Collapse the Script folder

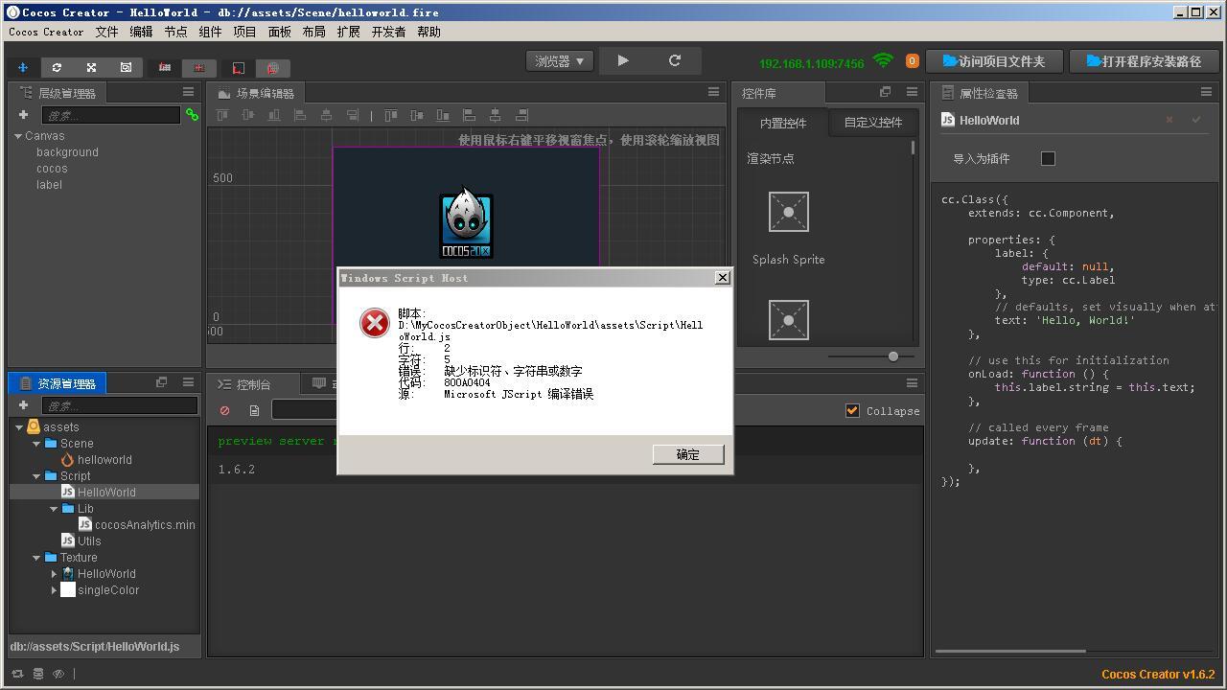[36, 476]
